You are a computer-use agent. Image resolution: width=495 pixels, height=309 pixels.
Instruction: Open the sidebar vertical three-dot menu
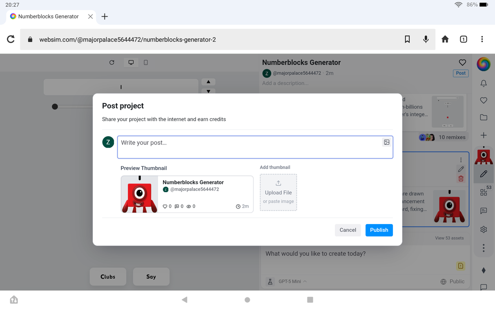(483, 248)
